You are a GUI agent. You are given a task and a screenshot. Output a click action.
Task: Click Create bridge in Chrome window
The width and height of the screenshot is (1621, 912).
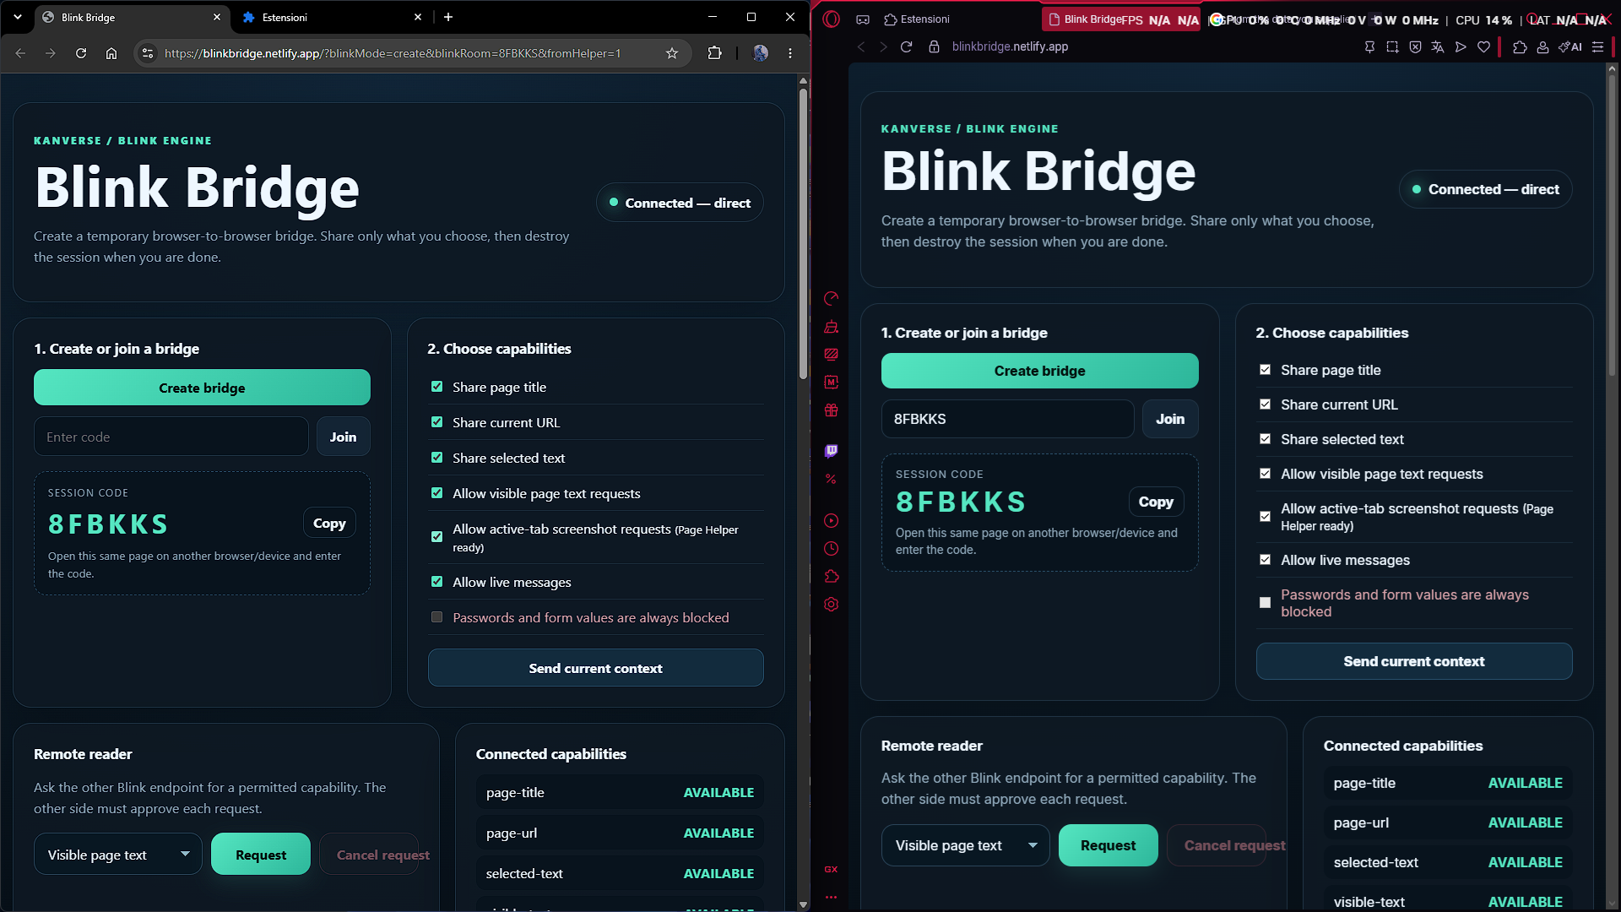[x=202, y=388]
